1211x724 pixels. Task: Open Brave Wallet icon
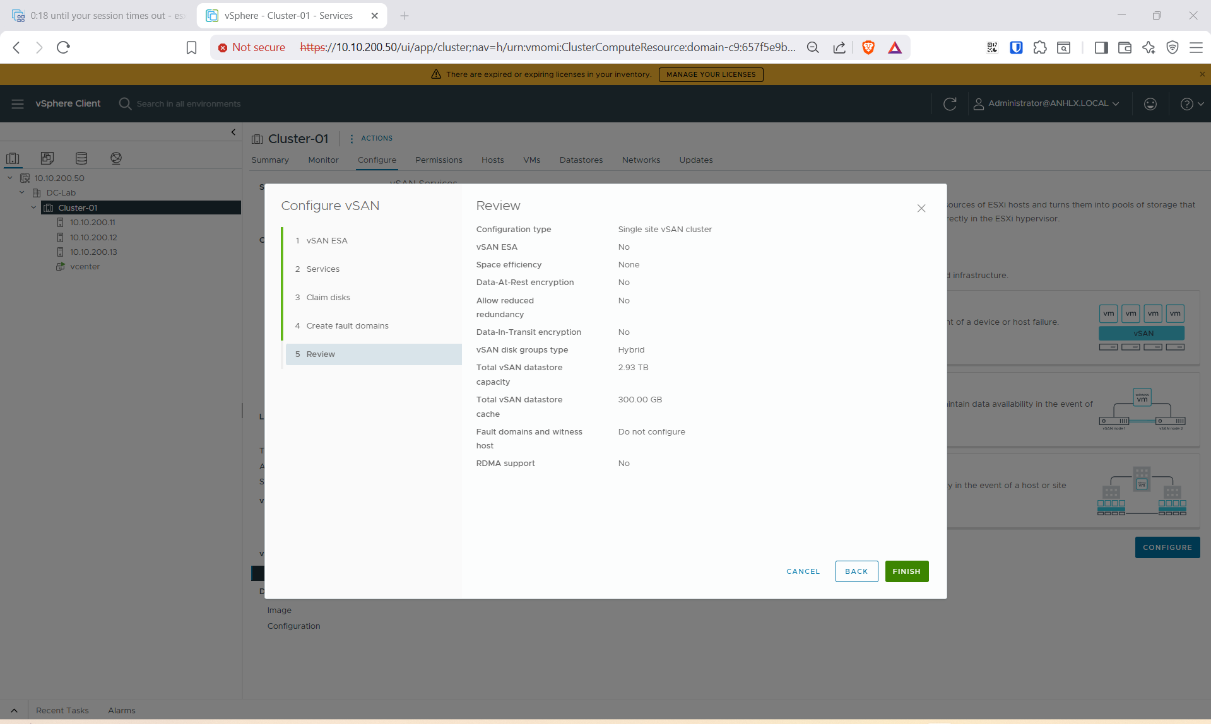pyautogui.click(x=1125, y=47)
